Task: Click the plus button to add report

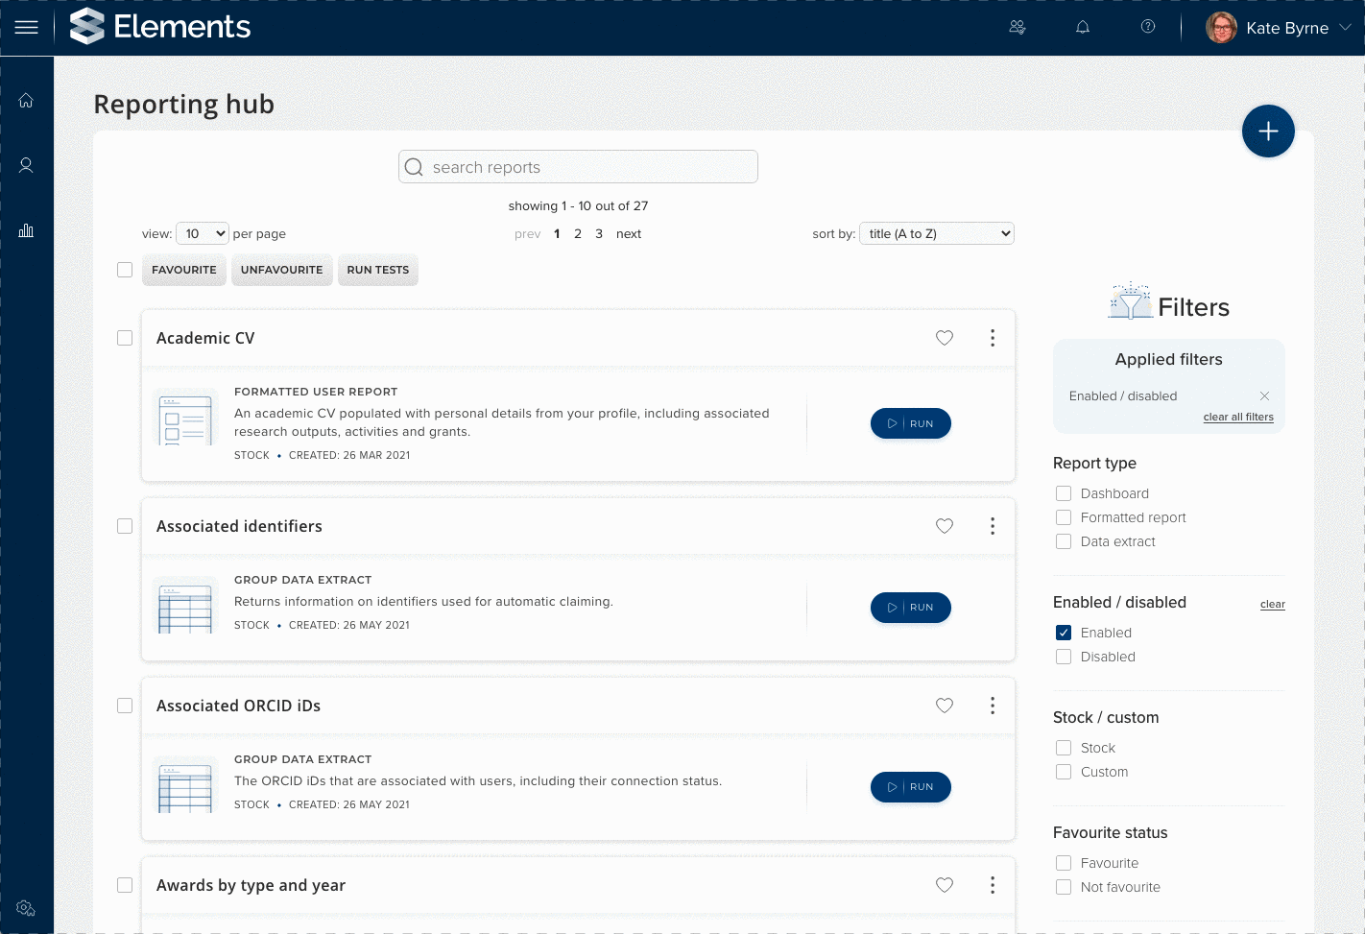Action: (x=1267, y=132)
